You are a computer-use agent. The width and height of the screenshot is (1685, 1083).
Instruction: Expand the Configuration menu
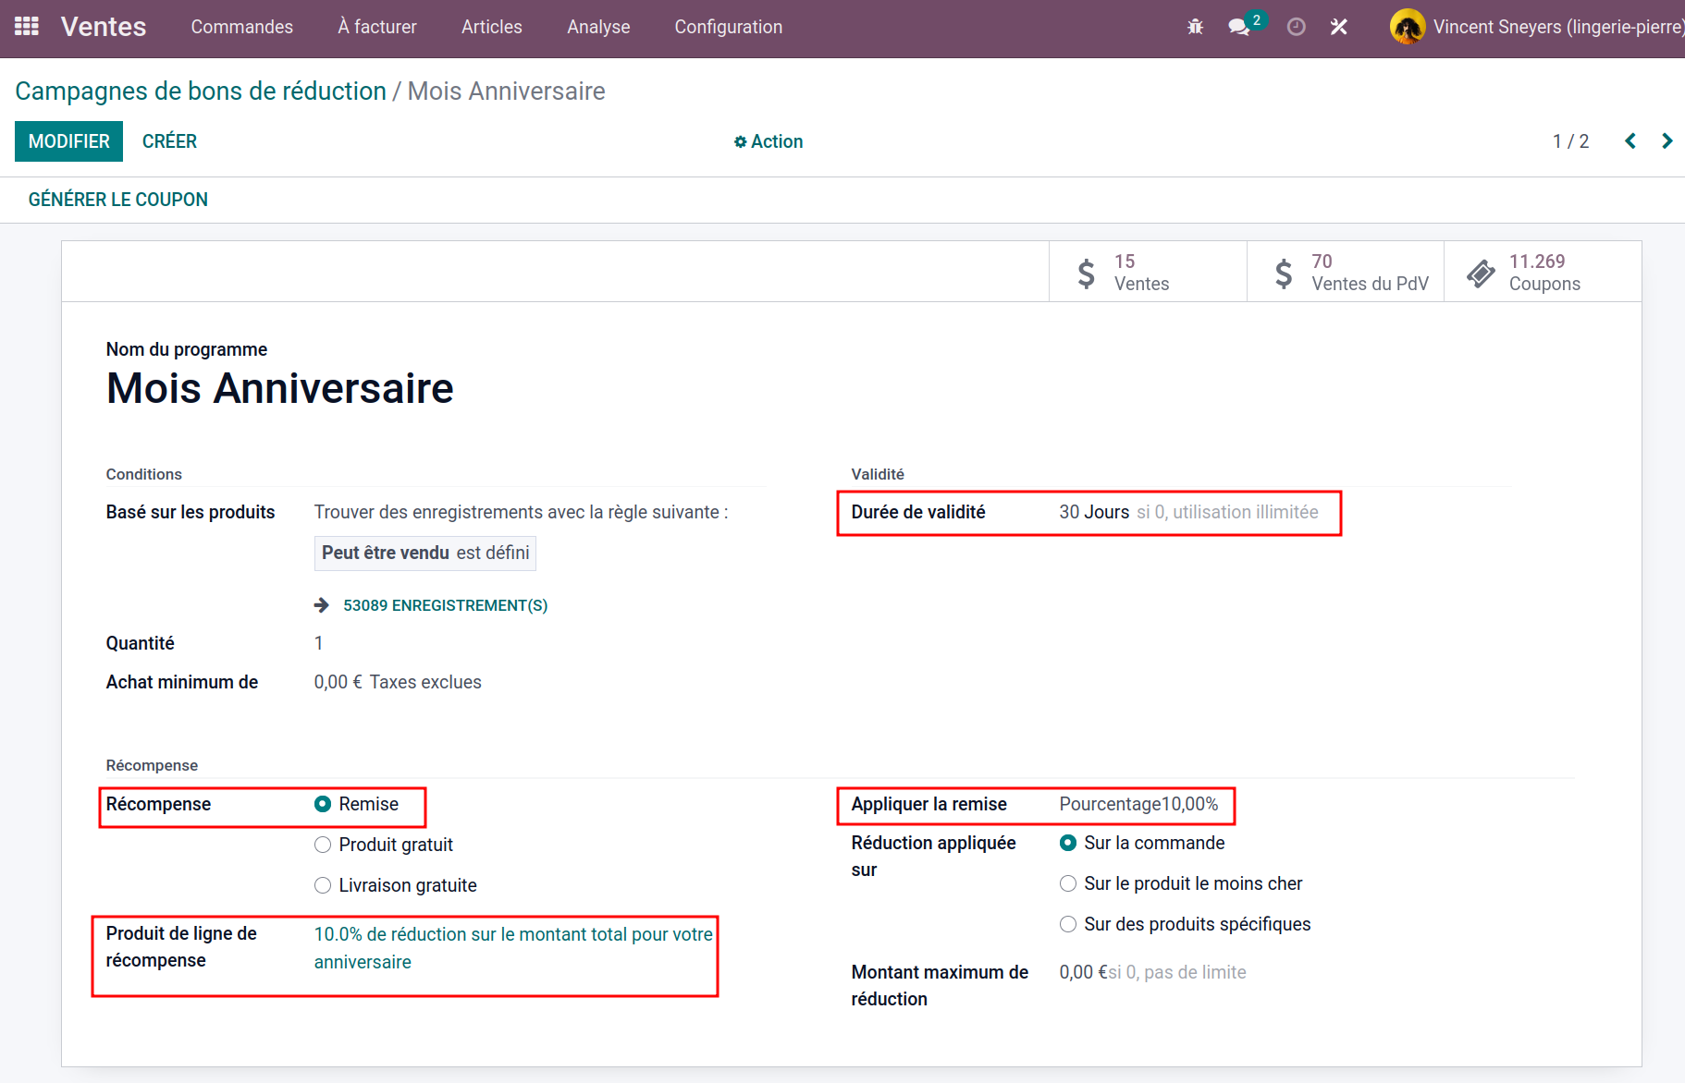[728, 27]
